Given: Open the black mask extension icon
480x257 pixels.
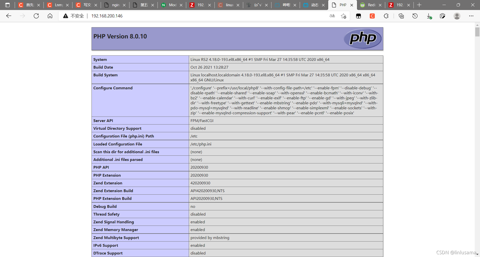Looking at the screenshot, I should click(x=358, y=16).
